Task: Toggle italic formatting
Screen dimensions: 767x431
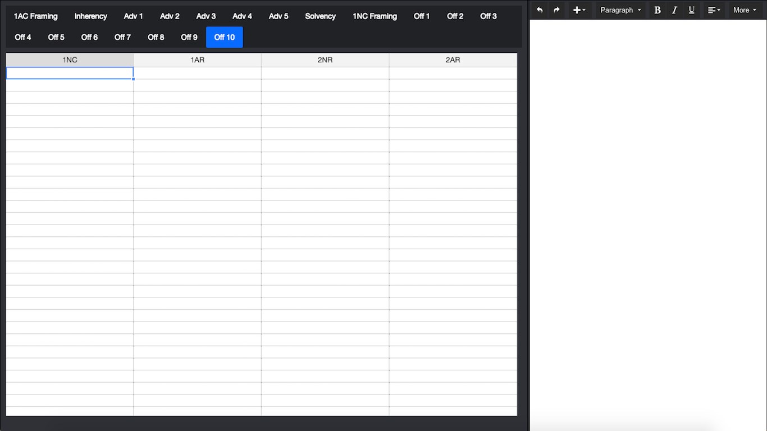Action: (x=674, y=10)
